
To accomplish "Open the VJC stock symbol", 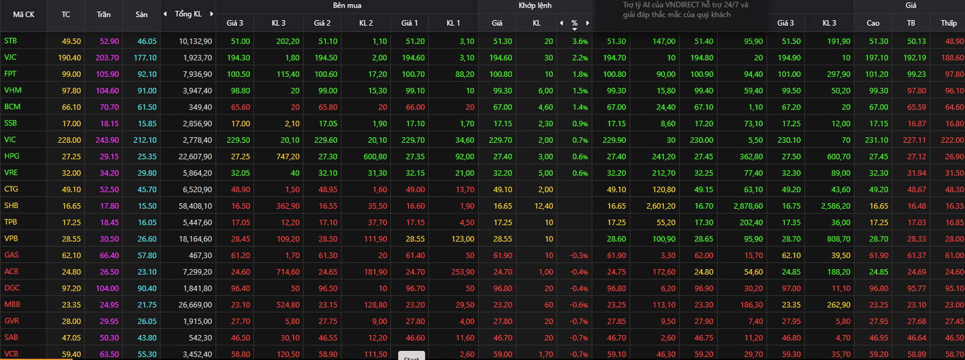I will [x=10, y=58].
